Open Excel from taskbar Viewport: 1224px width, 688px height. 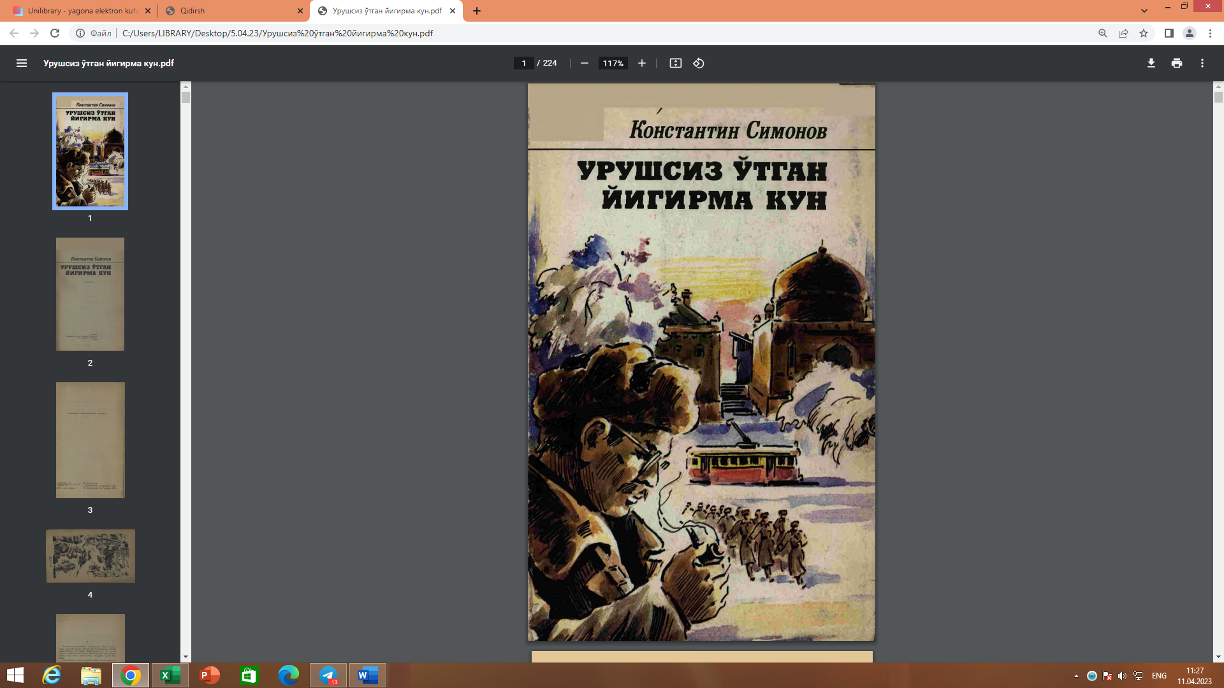170,675
